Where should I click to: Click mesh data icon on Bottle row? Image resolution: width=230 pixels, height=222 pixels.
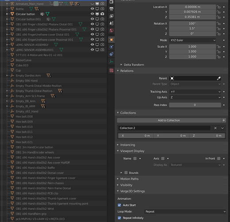coord(31,9)
